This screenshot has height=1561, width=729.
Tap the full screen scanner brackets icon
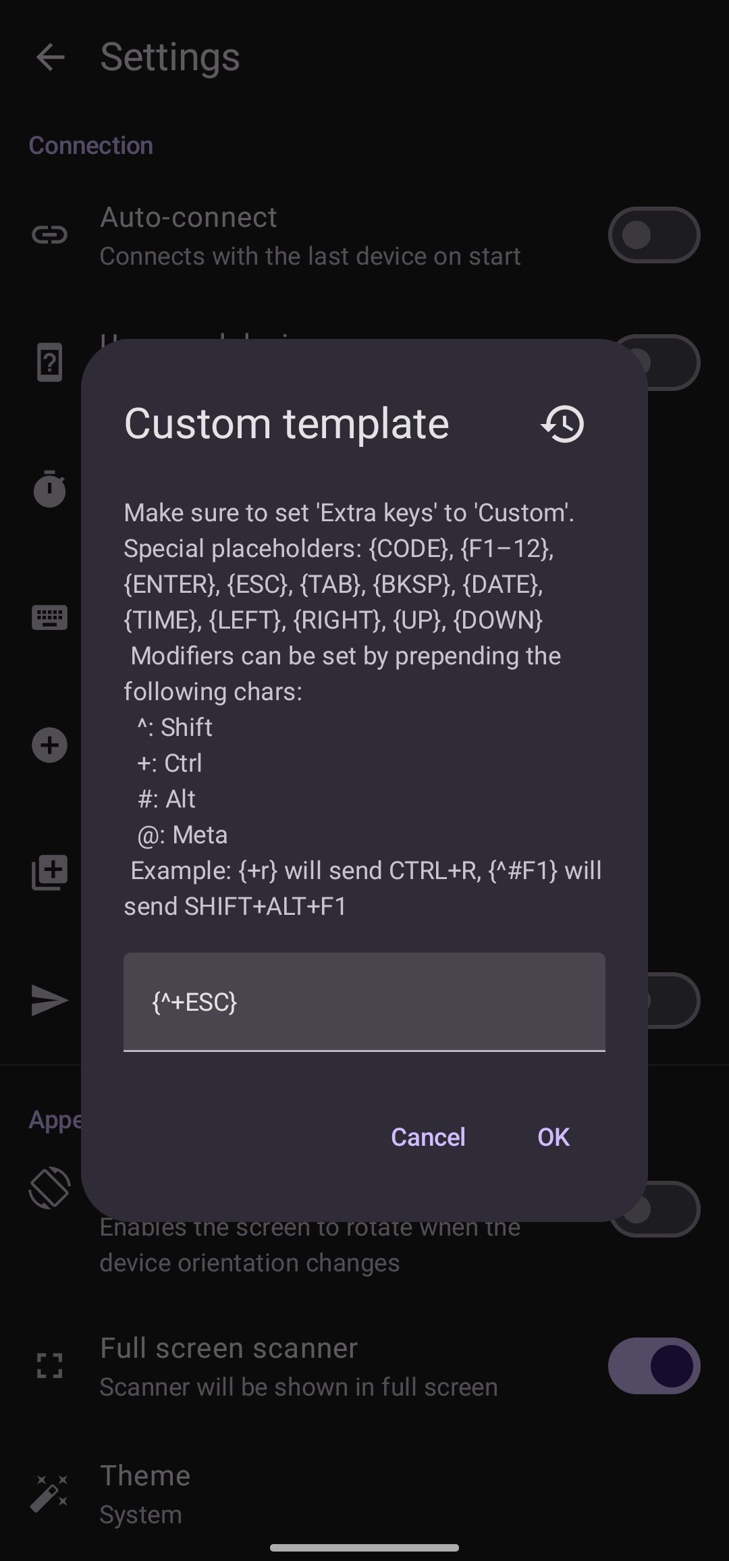click(50, 1365)
